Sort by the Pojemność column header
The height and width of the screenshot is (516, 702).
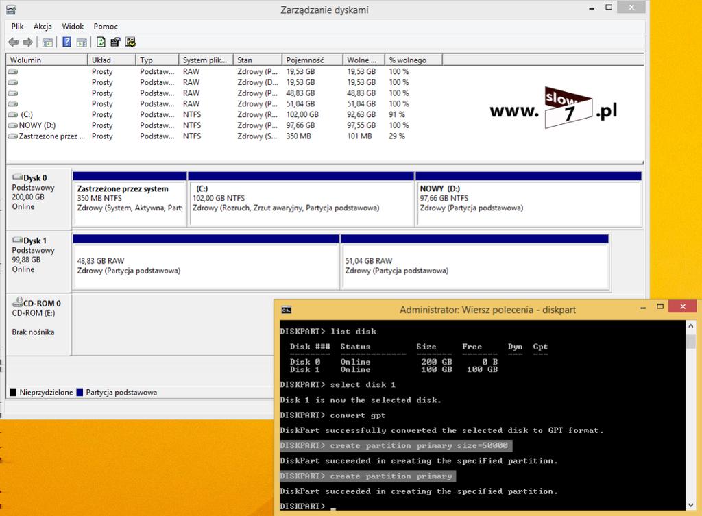click(x=313, y=60)
